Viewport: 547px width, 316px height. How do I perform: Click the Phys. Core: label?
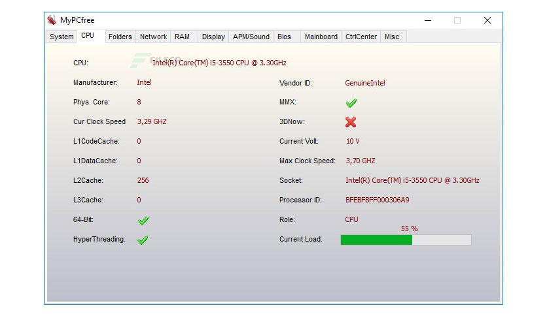92,102
